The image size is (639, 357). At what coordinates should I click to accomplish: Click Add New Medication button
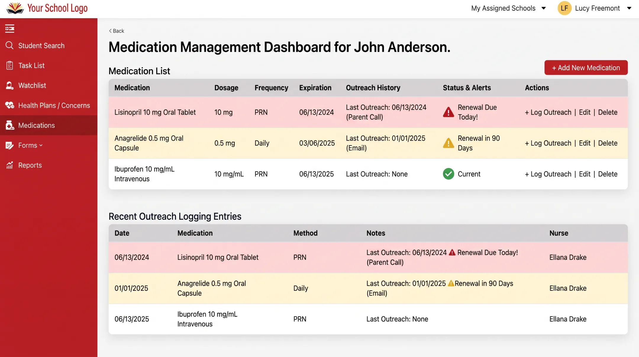[586, 67]
